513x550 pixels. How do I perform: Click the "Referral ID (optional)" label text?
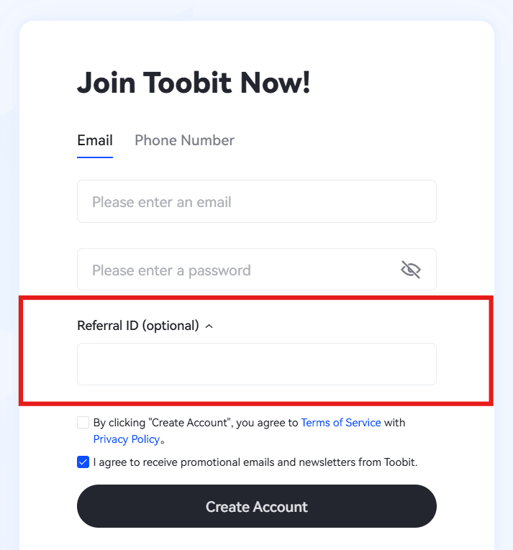pyautogui.click(x=137, y=326)
